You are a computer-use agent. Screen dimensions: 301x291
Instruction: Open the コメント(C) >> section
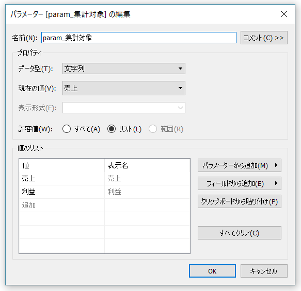(264, 38)
